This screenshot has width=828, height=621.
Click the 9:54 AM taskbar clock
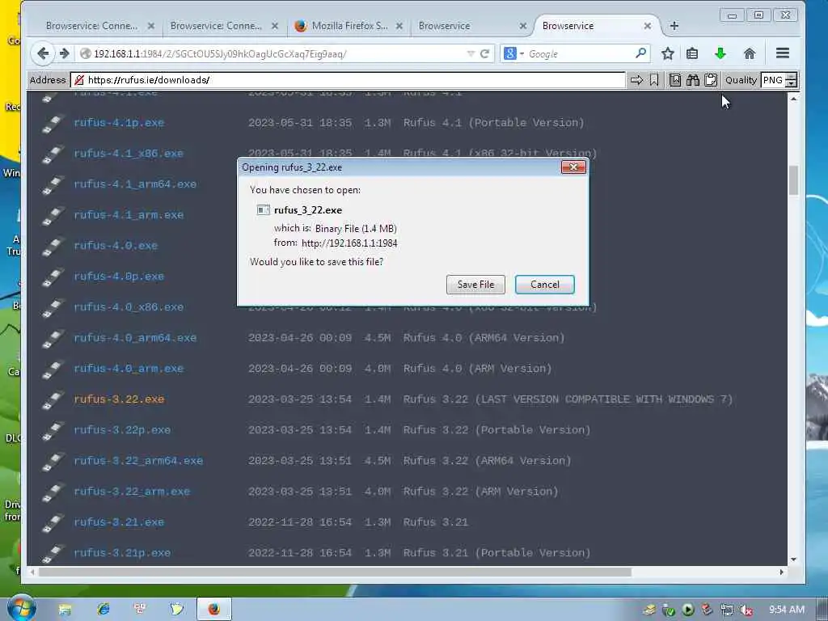787,610
